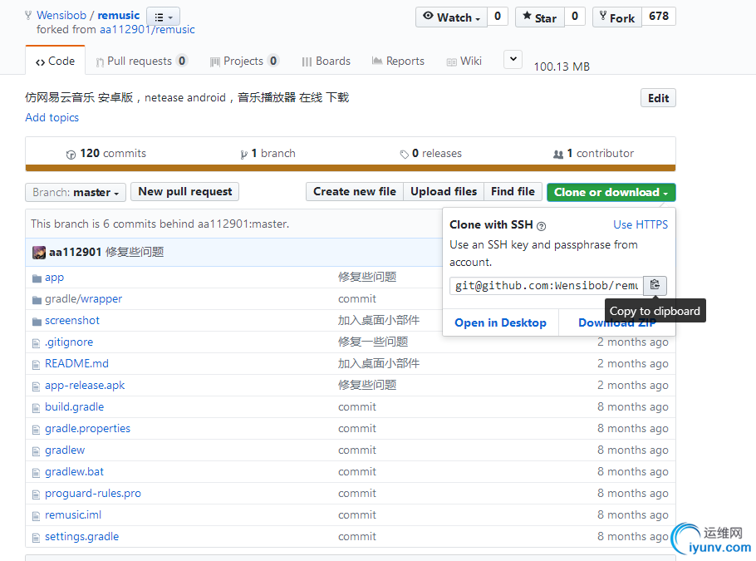Click the fork icon beside Wensibob
The image size is (756, 561).
coord(28,16)
